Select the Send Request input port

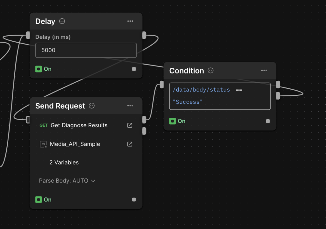point(28,120)
